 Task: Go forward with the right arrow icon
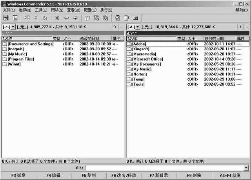click(x=75, y=18)
